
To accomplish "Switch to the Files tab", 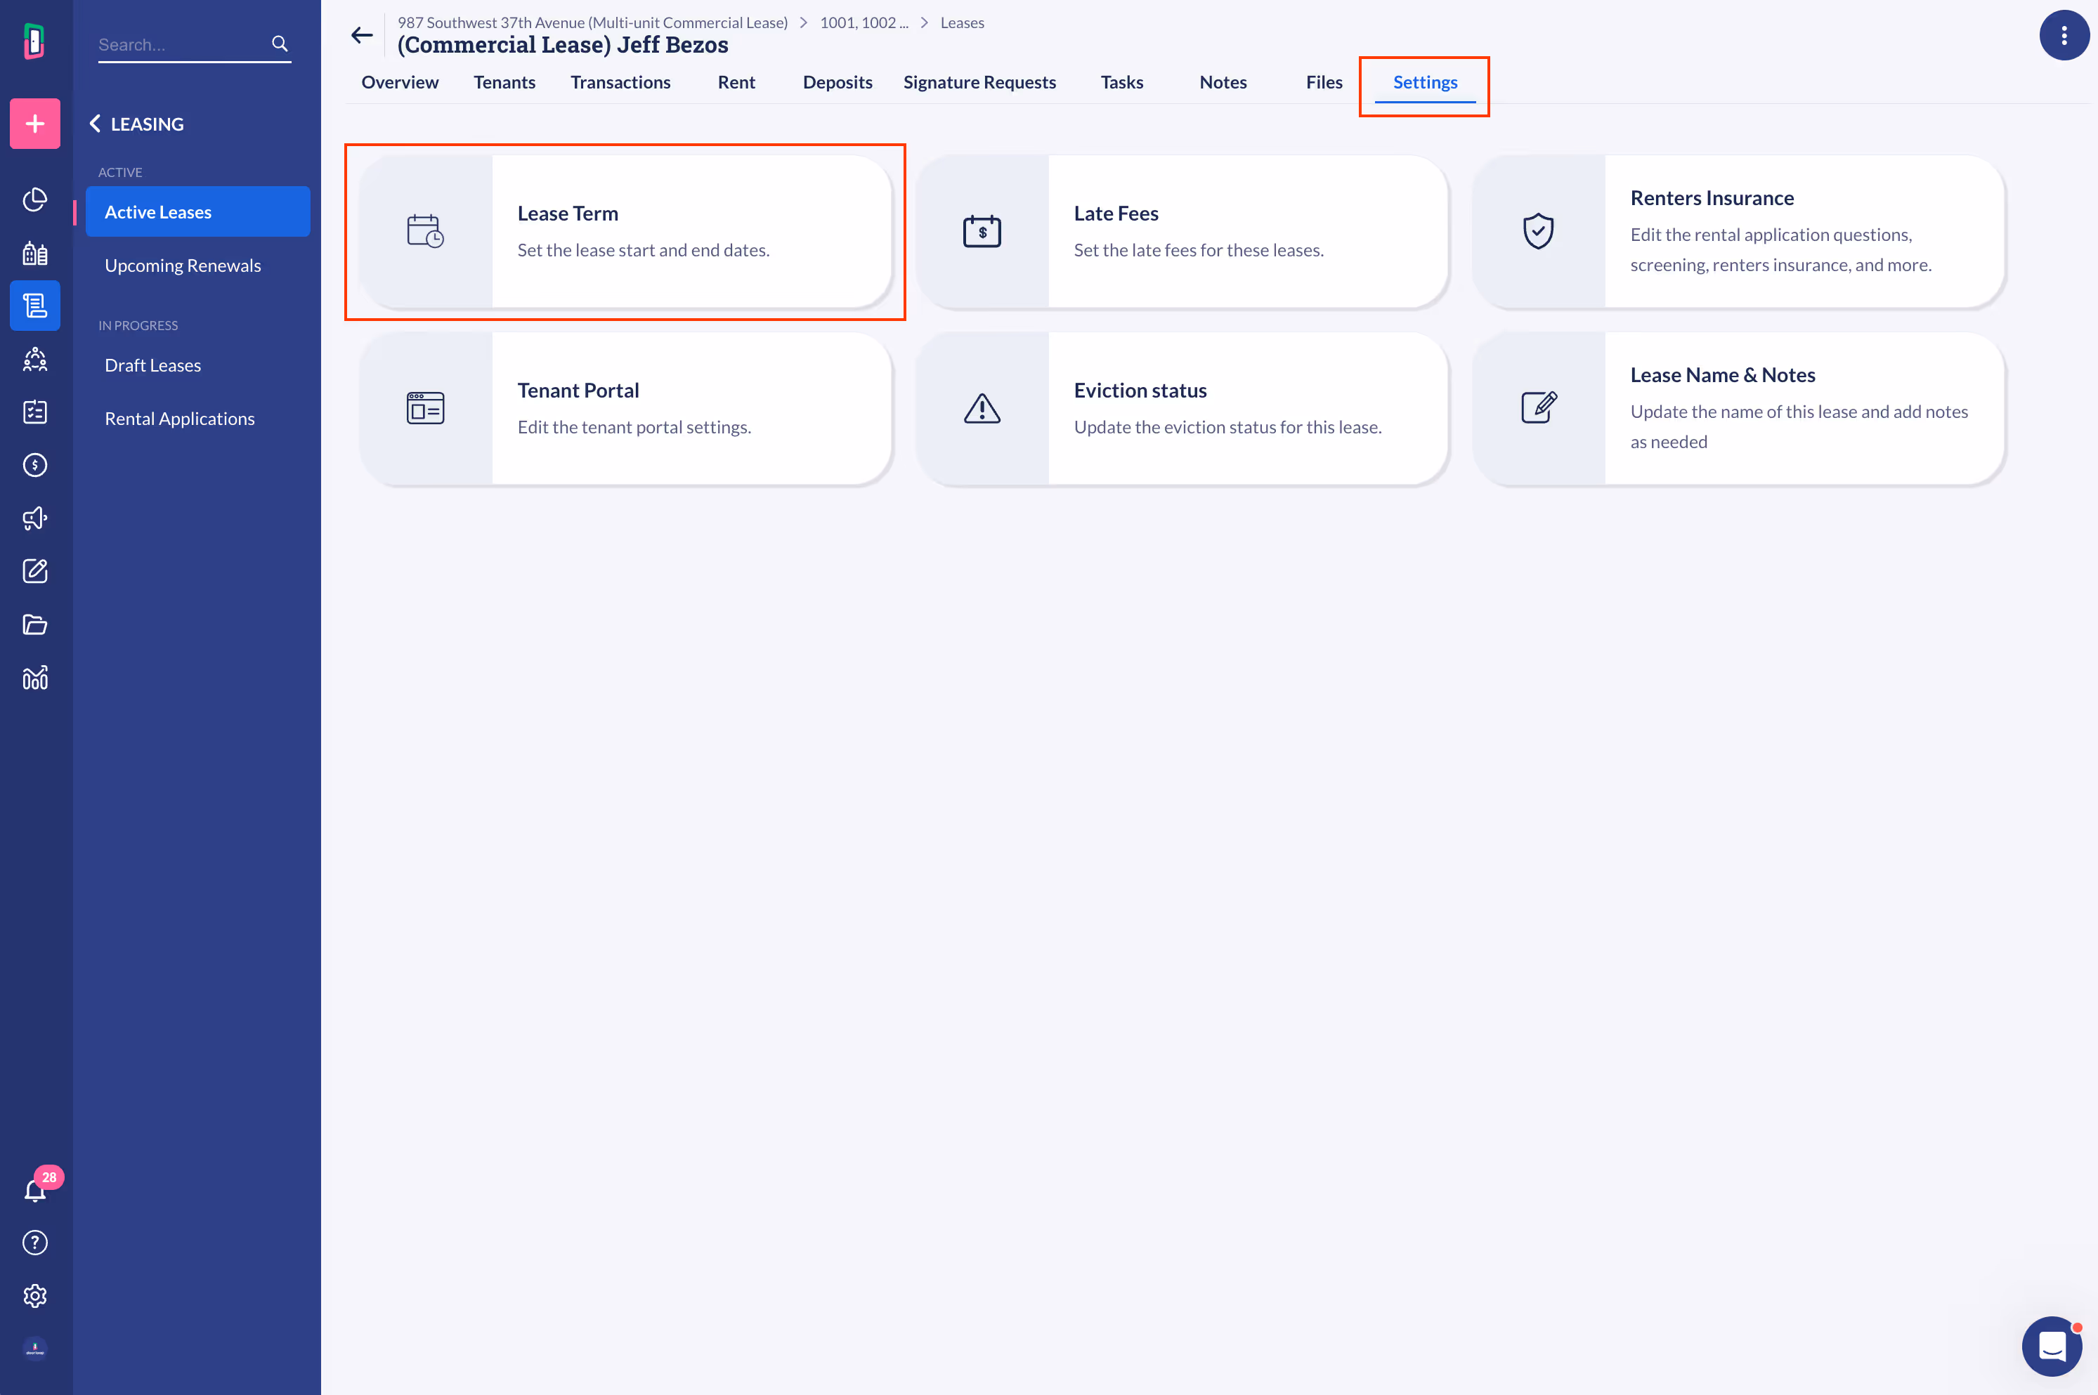I will coord(1324,82).
